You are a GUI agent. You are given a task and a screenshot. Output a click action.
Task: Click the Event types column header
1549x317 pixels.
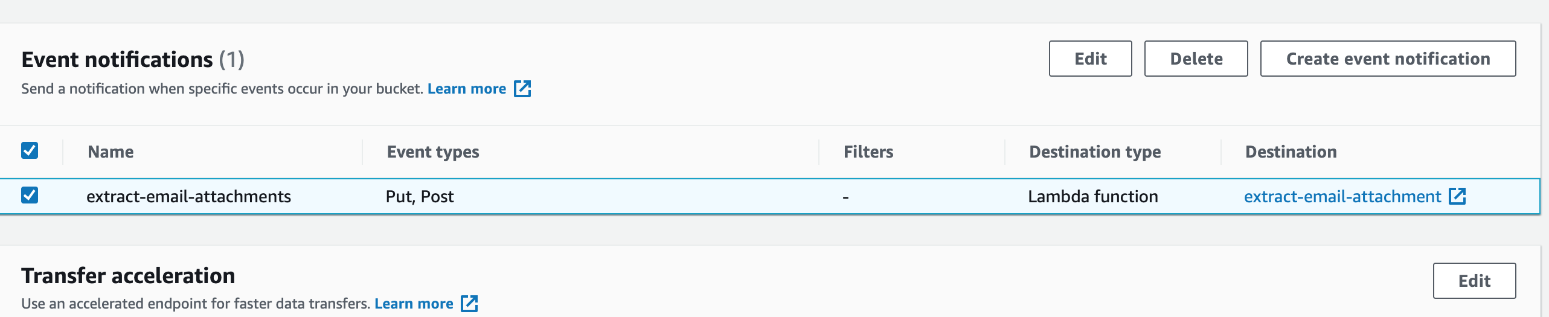click(x=433, y=152)
